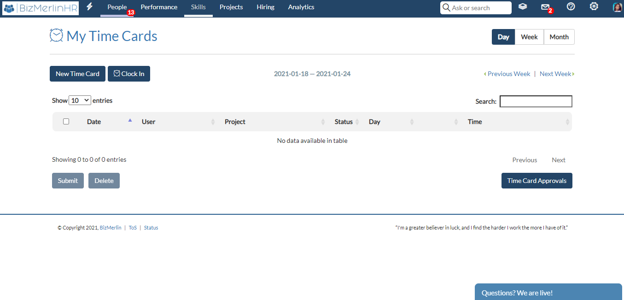This screenshot has width=624, height=300.
Task: Open the Performance menu
Action: tap(159, 7)
